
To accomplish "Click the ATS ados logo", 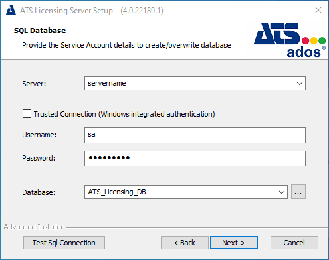I will click(290, 40).
